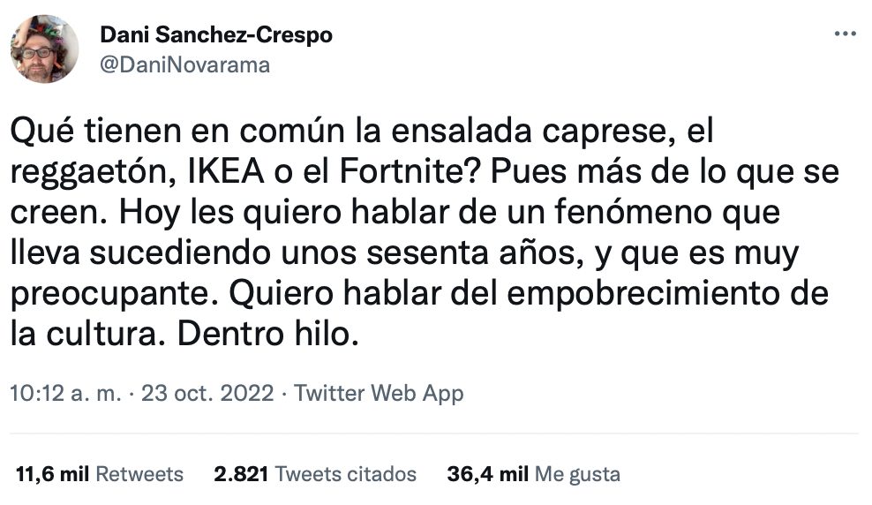The image size is (872, 505).
Task: Click the 11,6 mil retweet count
Action: [x=51, y=474]
